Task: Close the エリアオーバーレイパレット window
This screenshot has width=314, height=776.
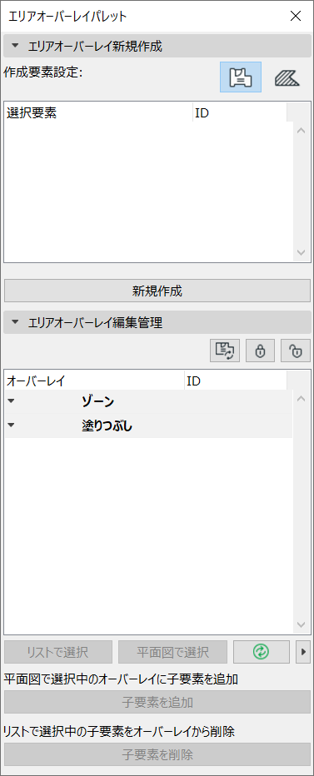Action: 296,16
